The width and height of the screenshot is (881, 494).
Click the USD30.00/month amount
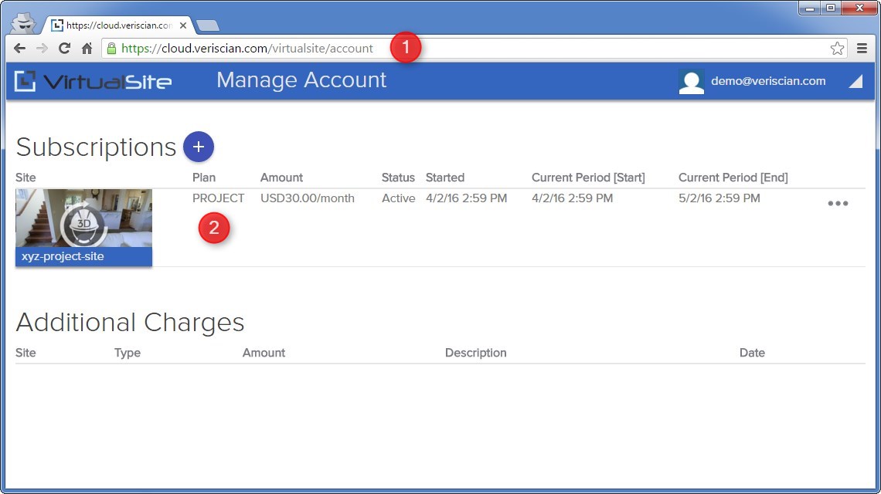[308, 198]
